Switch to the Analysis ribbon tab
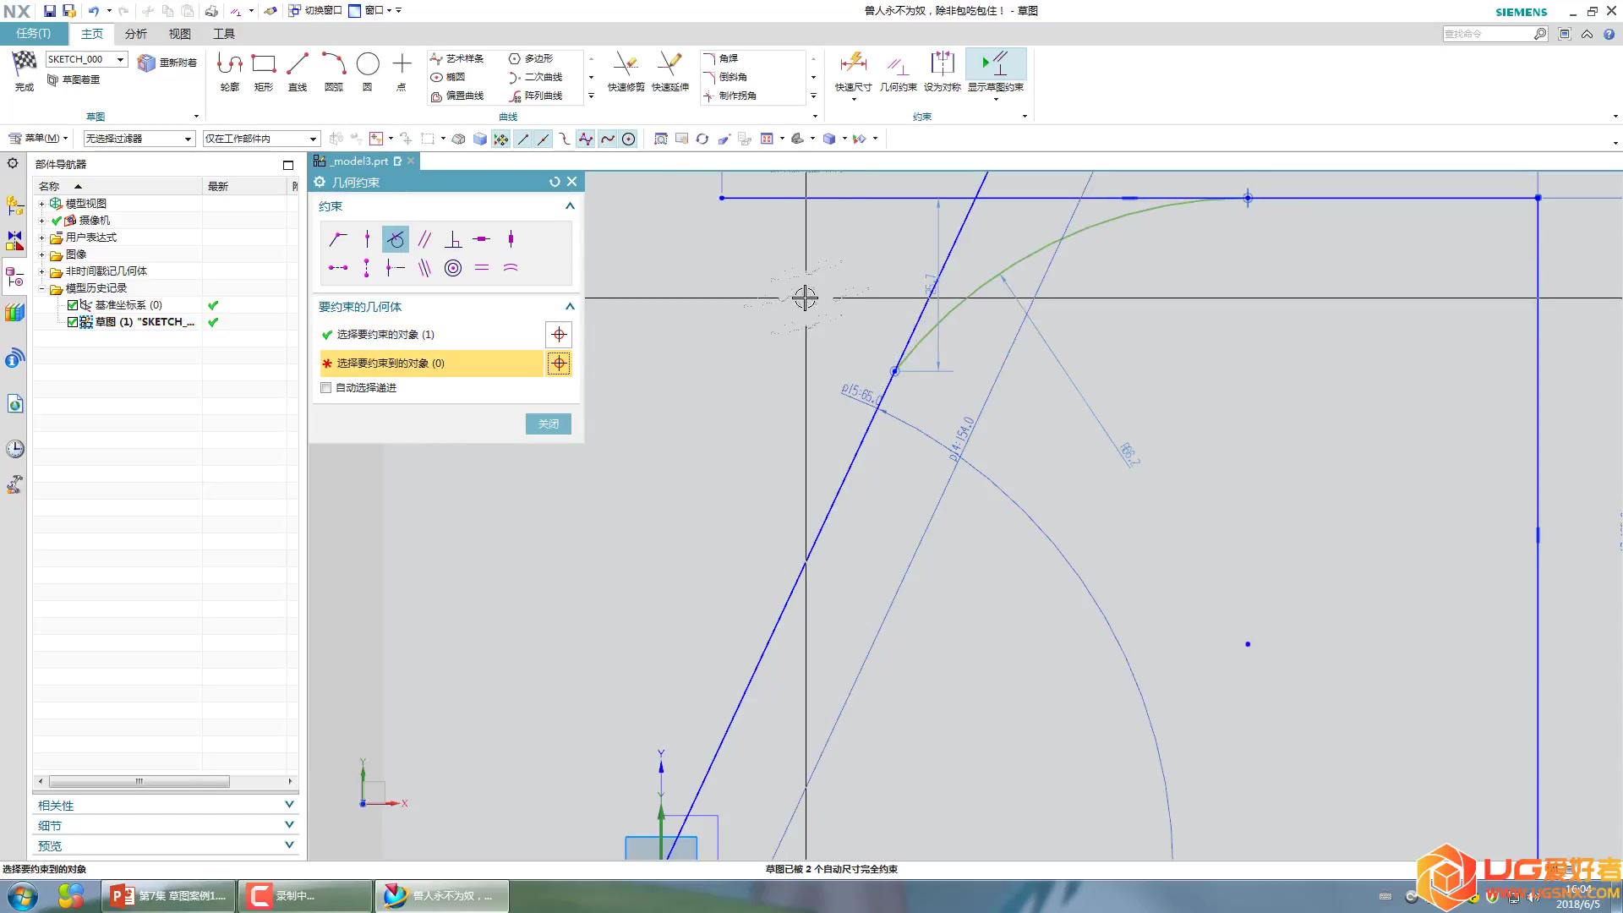 pyautogui.click(x=135, y=34)
